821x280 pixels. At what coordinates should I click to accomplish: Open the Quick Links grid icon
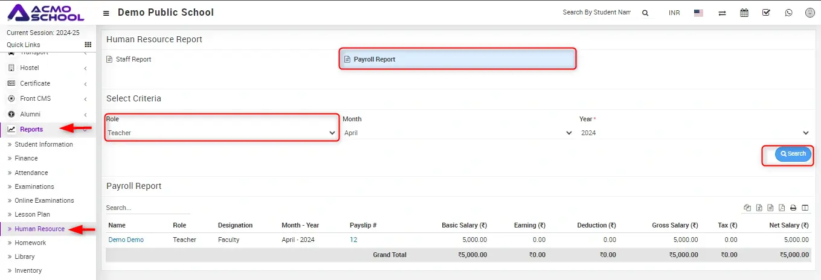point(88,45)
